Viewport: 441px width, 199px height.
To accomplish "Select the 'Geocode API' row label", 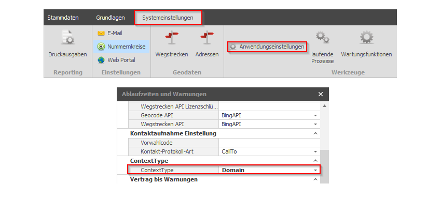I will point(157,115).
